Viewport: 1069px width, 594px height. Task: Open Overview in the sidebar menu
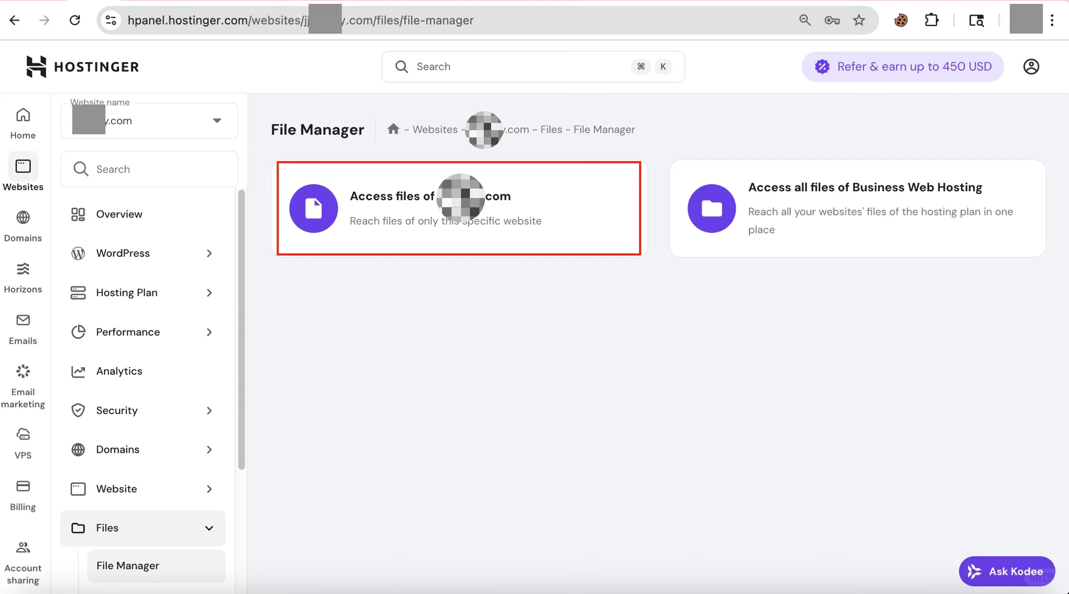pos(143,214)
